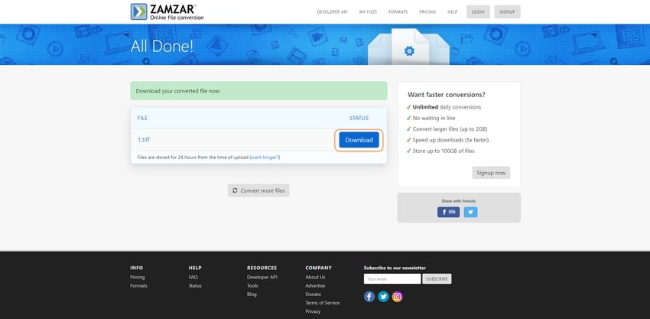Share on Facebook 88k button
The width and height of the screenshot is (650, 319).
448,212
